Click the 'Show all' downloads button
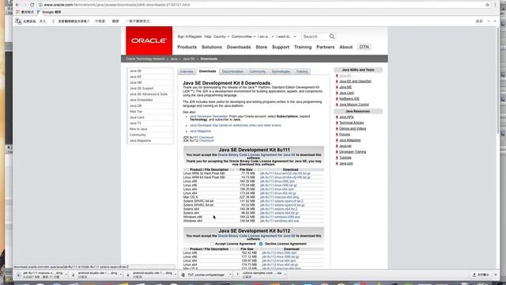 coord(481,275)
